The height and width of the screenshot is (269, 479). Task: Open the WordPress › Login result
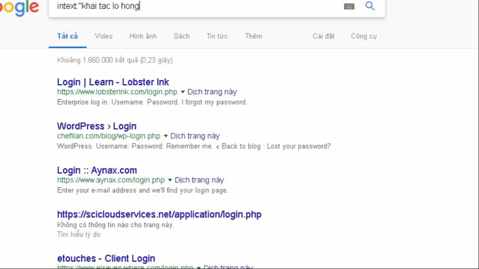97,126
